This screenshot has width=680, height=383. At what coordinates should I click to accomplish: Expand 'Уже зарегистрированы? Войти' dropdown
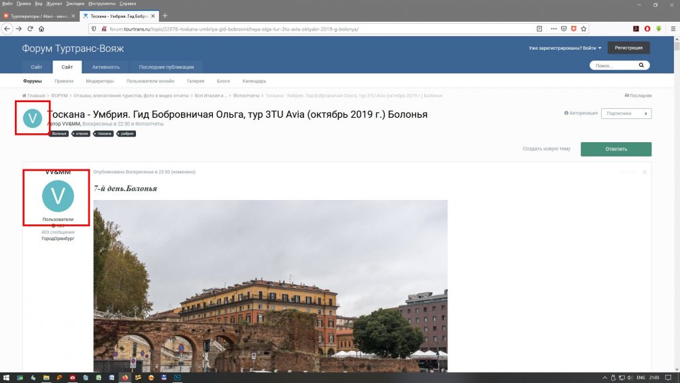pyautogui.click(x=565, y=48)
